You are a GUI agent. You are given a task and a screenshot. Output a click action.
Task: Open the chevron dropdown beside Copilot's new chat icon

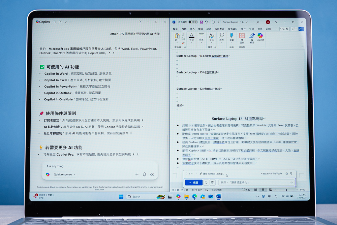pyautogui.click(x=66, y=22)
